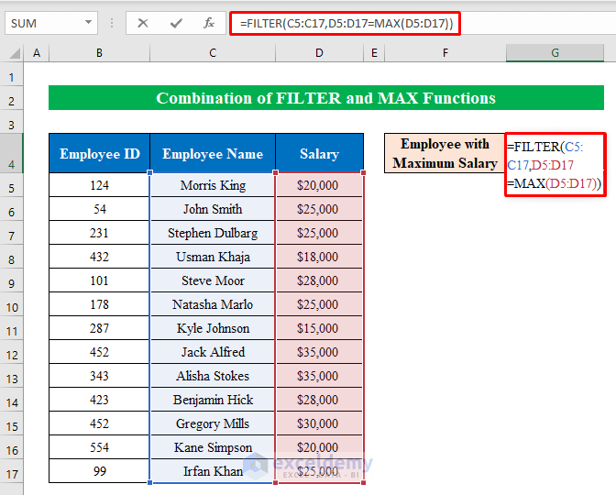
Task: Select Usman Khaja's salary $18,000
Action: pos(319,257)
